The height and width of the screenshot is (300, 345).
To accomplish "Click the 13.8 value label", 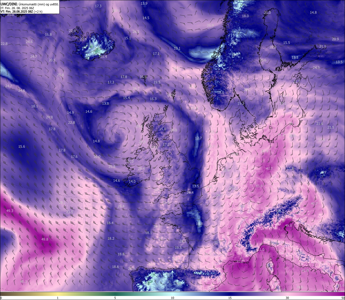I will coord(105,103).
